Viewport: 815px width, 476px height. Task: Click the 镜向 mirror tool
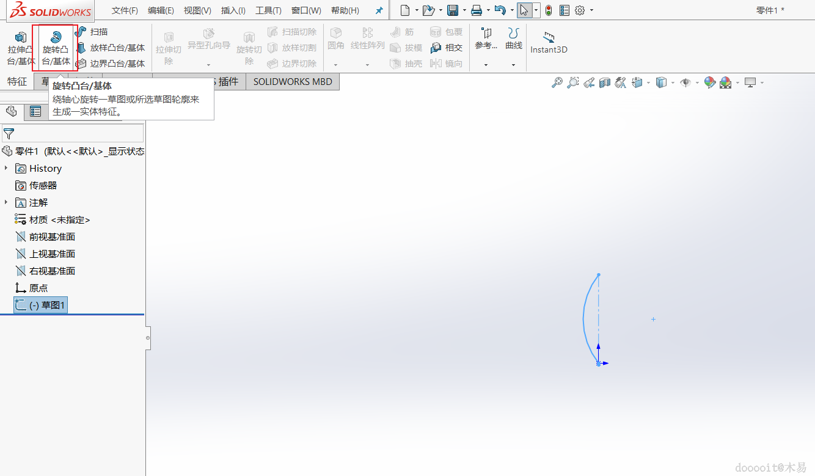447,64
